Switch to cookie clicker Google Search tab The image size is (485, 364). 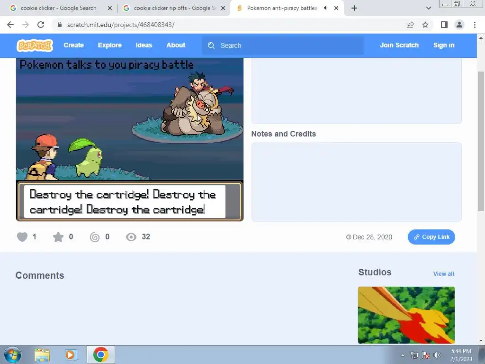(x=58, y=8)
